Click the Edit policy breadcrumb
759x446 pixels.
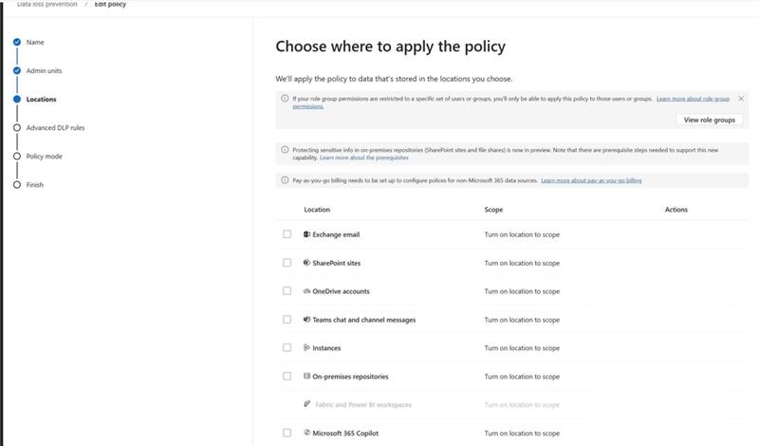click(110, 4)
